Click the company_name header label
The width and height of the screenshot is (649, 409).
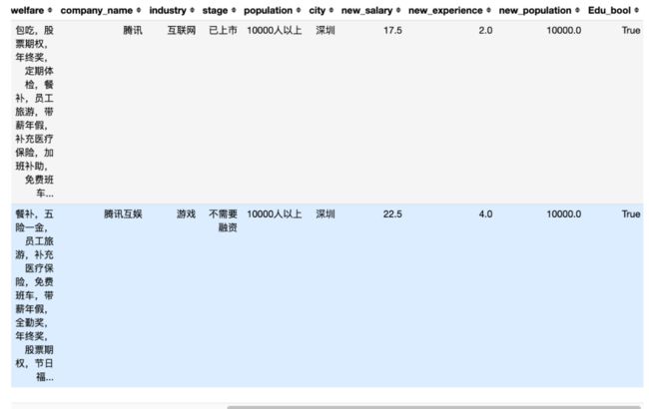click(97, 10)
